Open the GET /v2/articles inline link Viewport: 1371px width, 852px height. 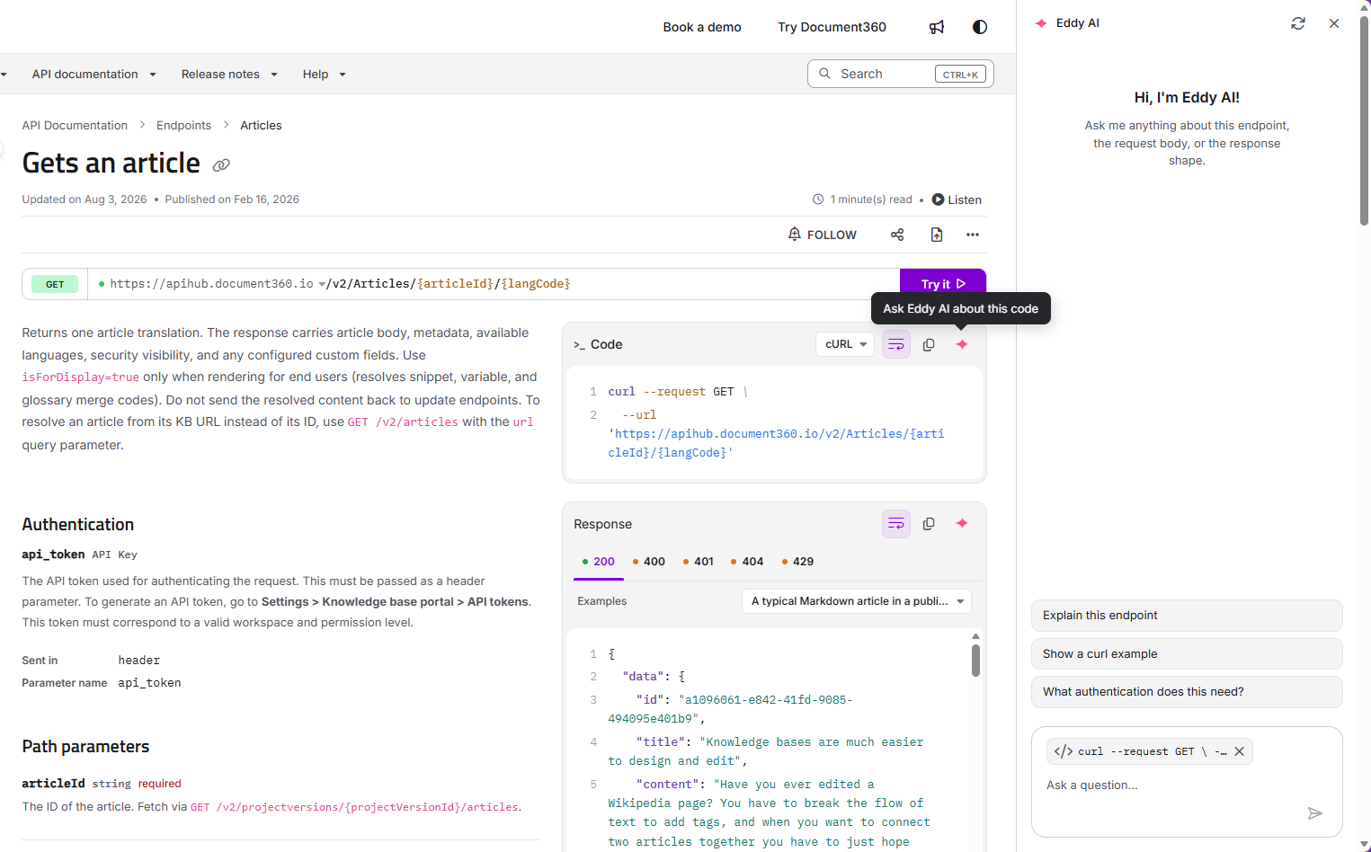point(403,422)
